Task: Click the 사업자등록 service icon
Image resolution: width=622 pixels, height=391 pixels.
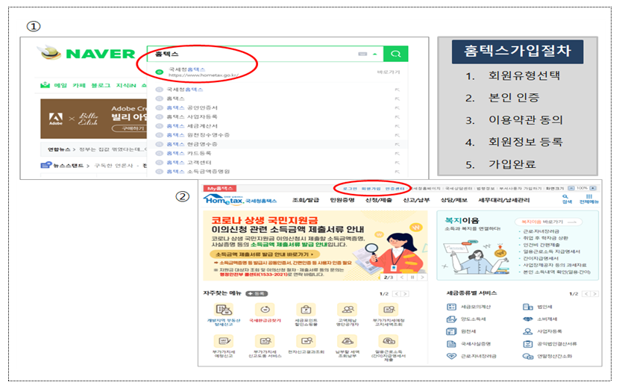Action: pos(528,331)
